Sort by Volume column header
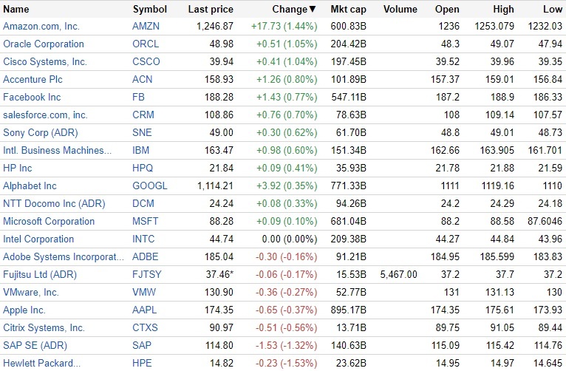The image size is (566, 371). (400, 10)
